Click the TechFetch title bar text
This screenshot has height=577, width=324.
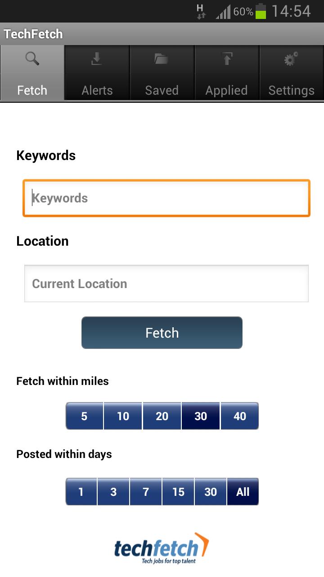coord(34,33)
